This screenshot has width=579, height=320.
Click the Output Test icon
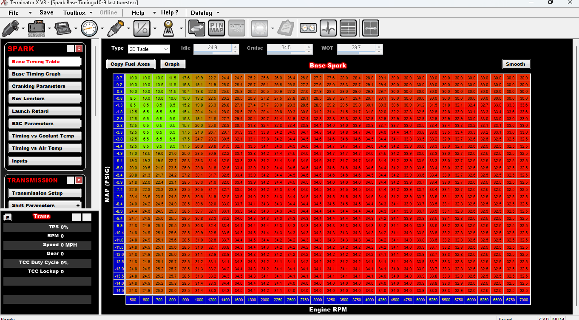coord(237,28)
